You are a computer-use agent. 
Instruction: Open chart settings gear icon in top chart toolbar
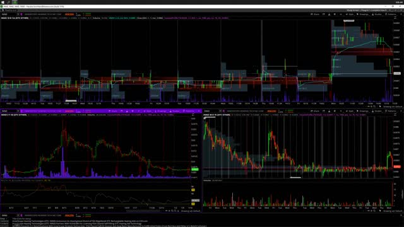coord(335,14)
